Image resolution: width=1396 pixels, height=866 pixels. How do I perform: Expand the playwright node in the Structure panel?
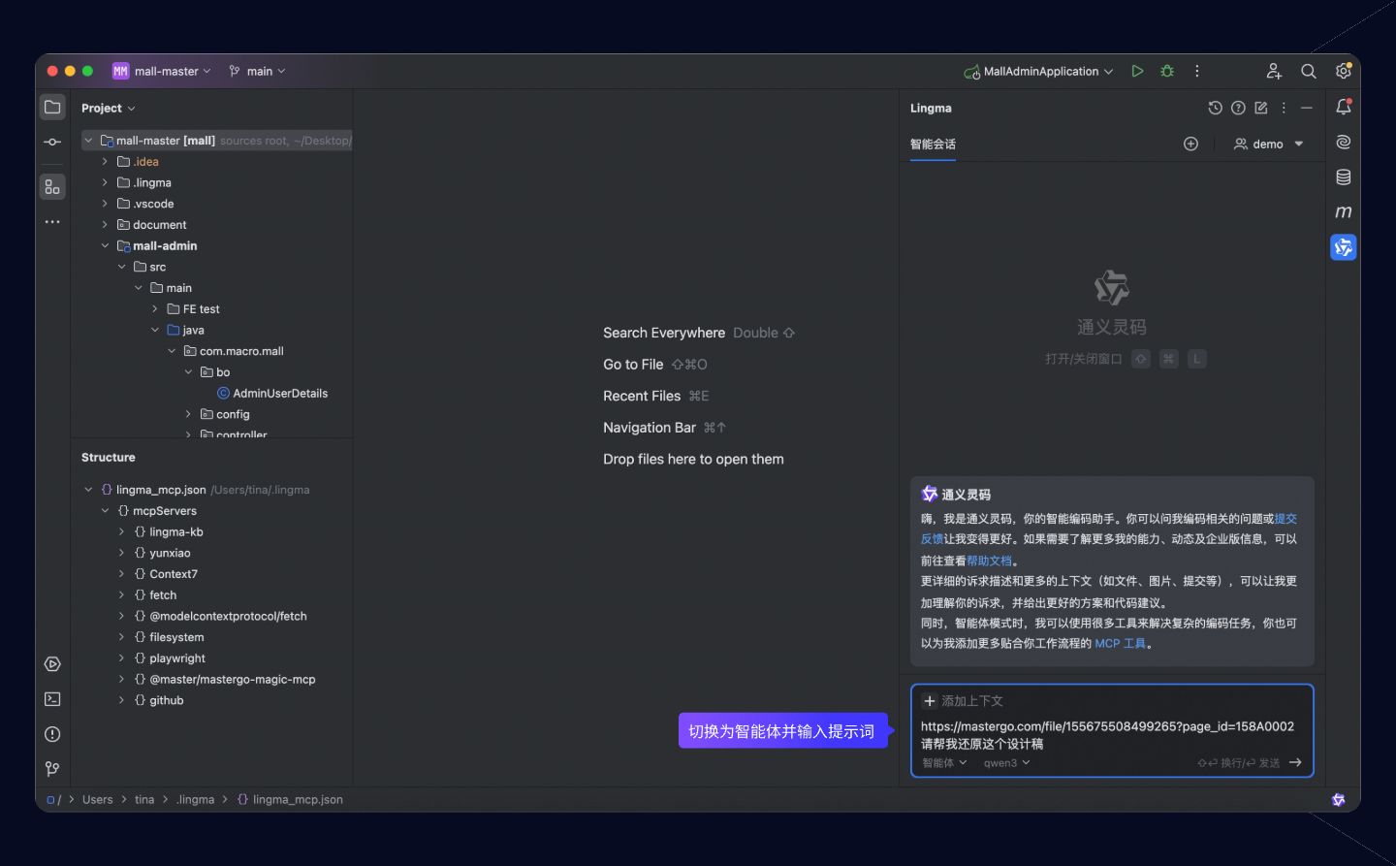(121, 658)
